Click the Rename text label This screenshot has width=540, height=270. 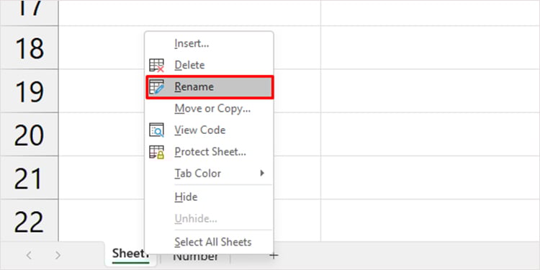pyautogui.click(x=194, y=87)
